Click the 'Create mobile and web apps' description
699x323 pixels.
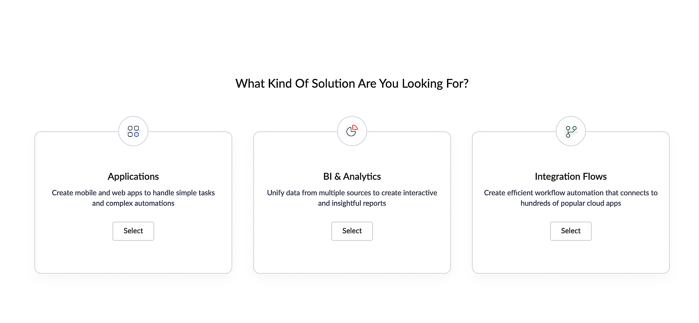click(x=133, y=193)
